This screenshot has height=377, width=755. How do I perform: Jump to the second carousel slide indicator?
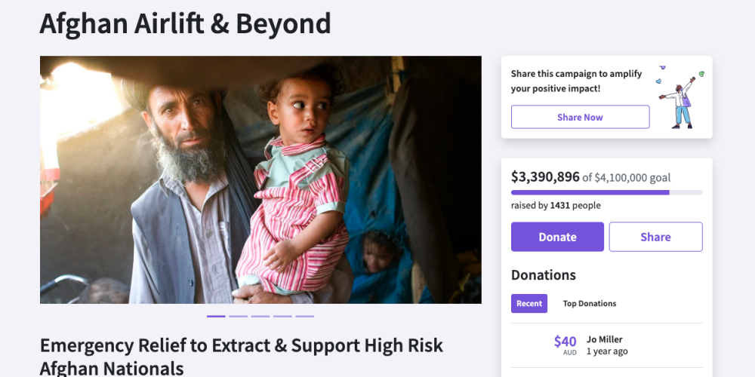[x=238, y=316]
